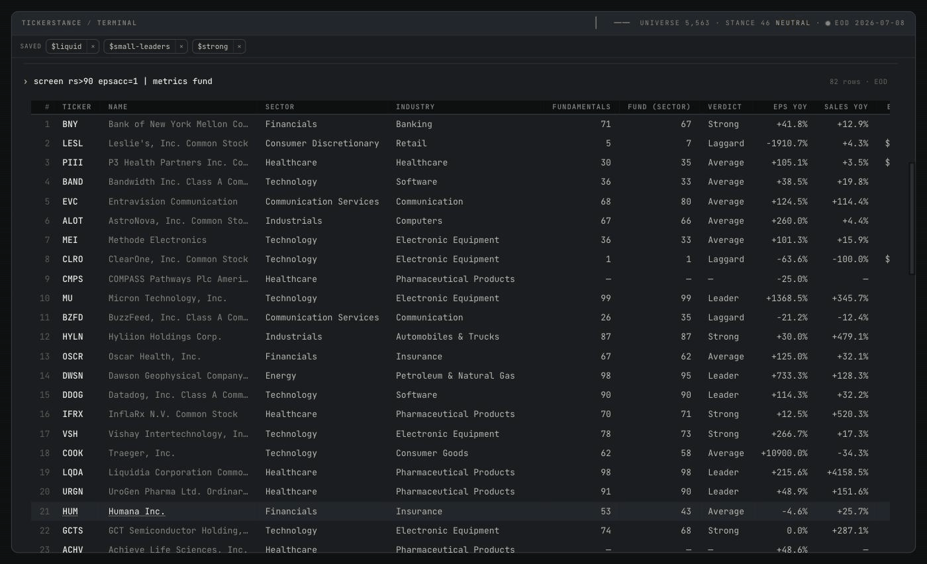Open the CLRO ticker
This screenshot has height=564, width=927.
73,259
